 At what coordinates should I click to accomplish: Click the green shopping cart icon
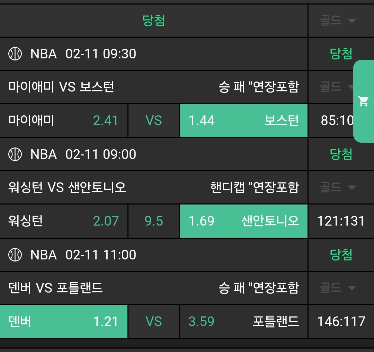[363, 101]
